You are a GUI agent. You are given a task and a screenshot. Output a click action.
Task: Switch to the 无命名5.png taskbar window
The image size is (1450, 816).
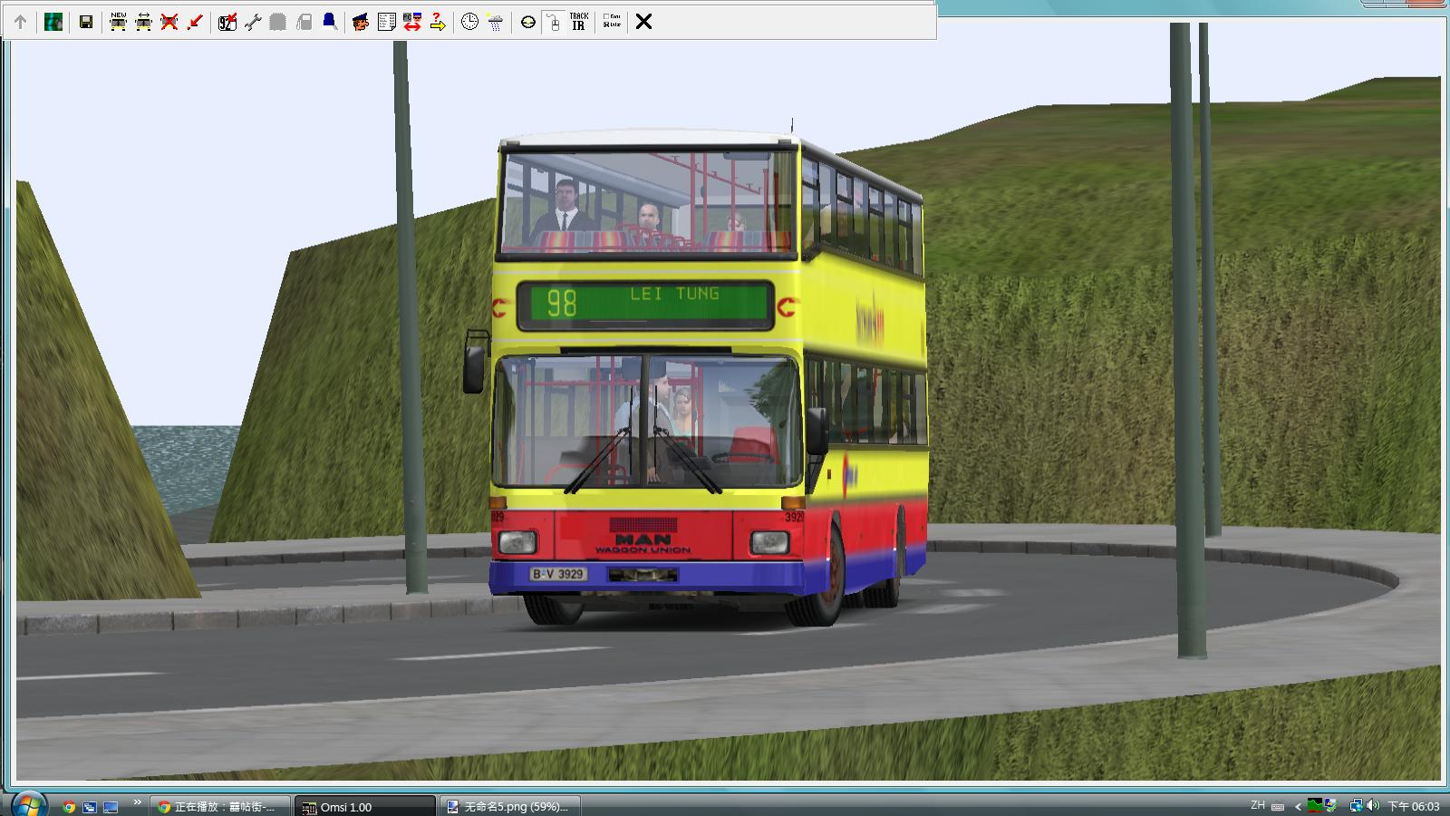[x=509, y=806]
